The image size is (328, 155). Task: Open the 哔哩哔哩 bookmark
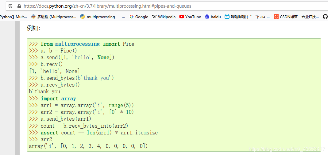pos(247,17)
